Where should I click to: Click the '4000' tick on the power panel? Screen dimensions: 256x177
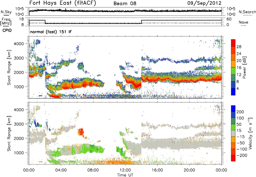click(x=19, y=44)
